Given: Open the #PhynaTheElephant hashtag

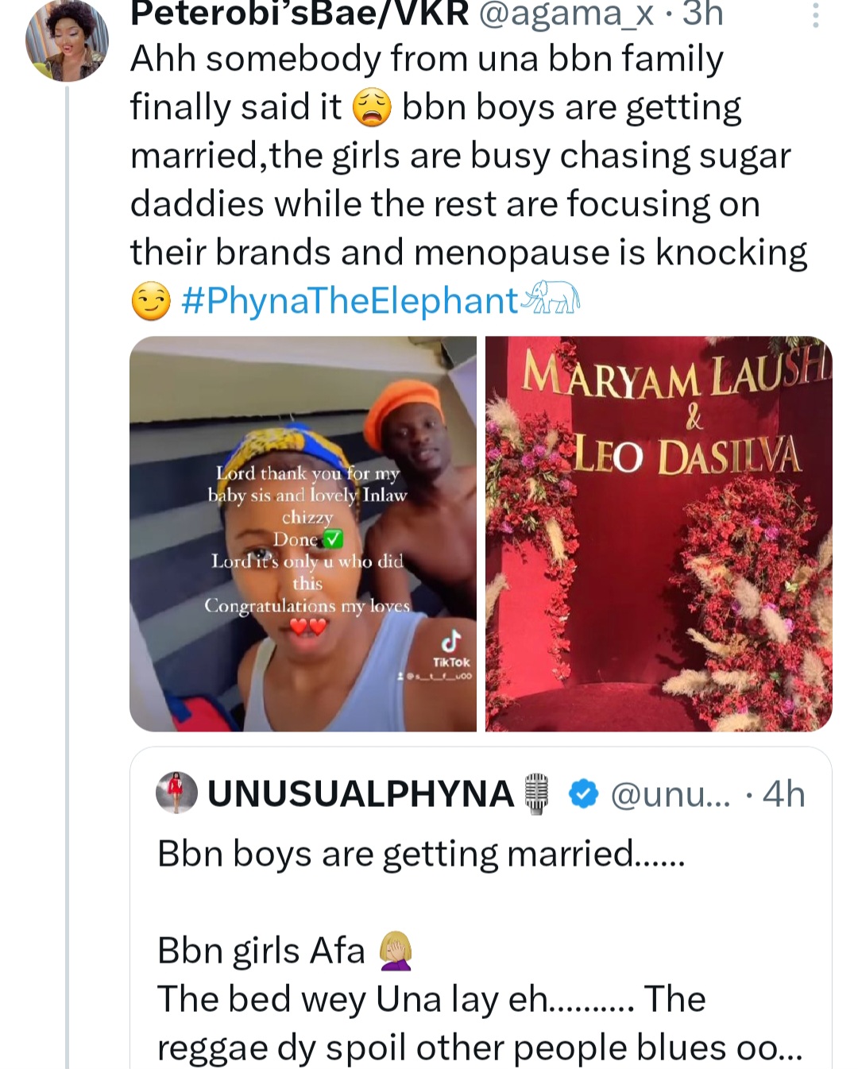Looking at the screenshot, I should tap(350, 301).
